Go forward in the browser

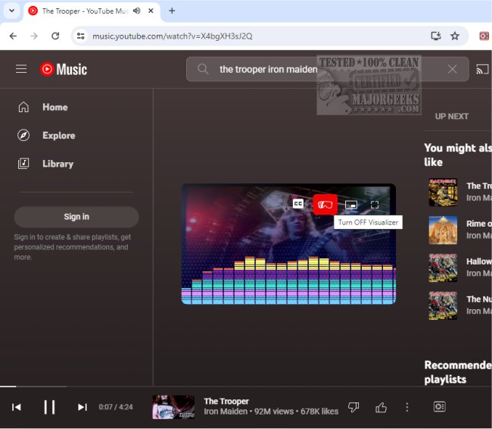34,36
